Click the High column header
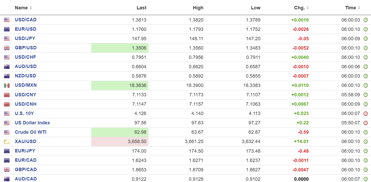 pos(198,8)
